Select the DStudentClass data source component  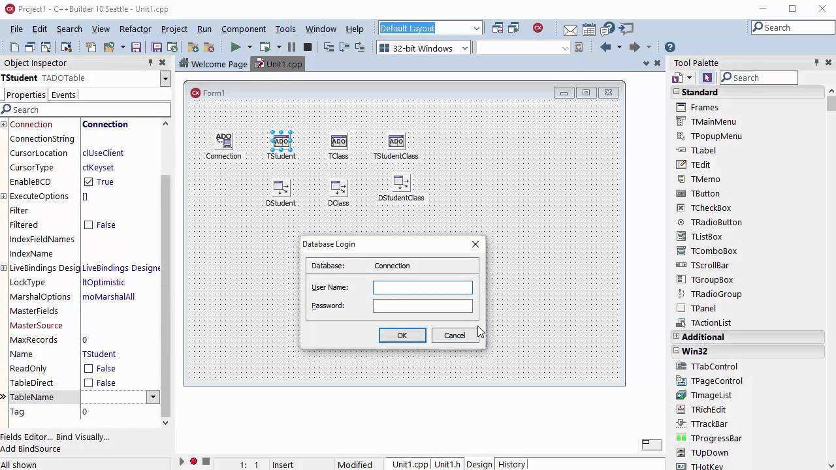[401, 183]
